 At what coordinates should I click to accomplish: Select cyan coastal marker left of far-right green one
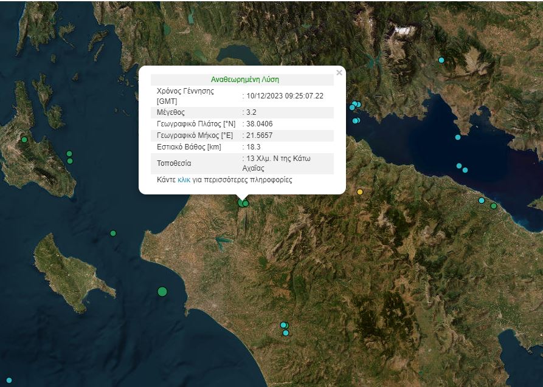481,200
